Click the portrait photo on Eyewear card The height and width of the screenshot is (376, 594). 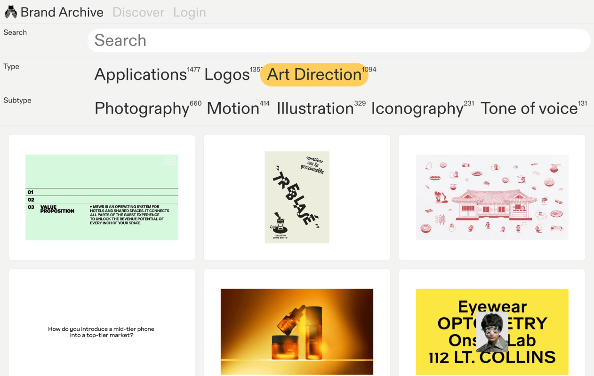(492, 332)
